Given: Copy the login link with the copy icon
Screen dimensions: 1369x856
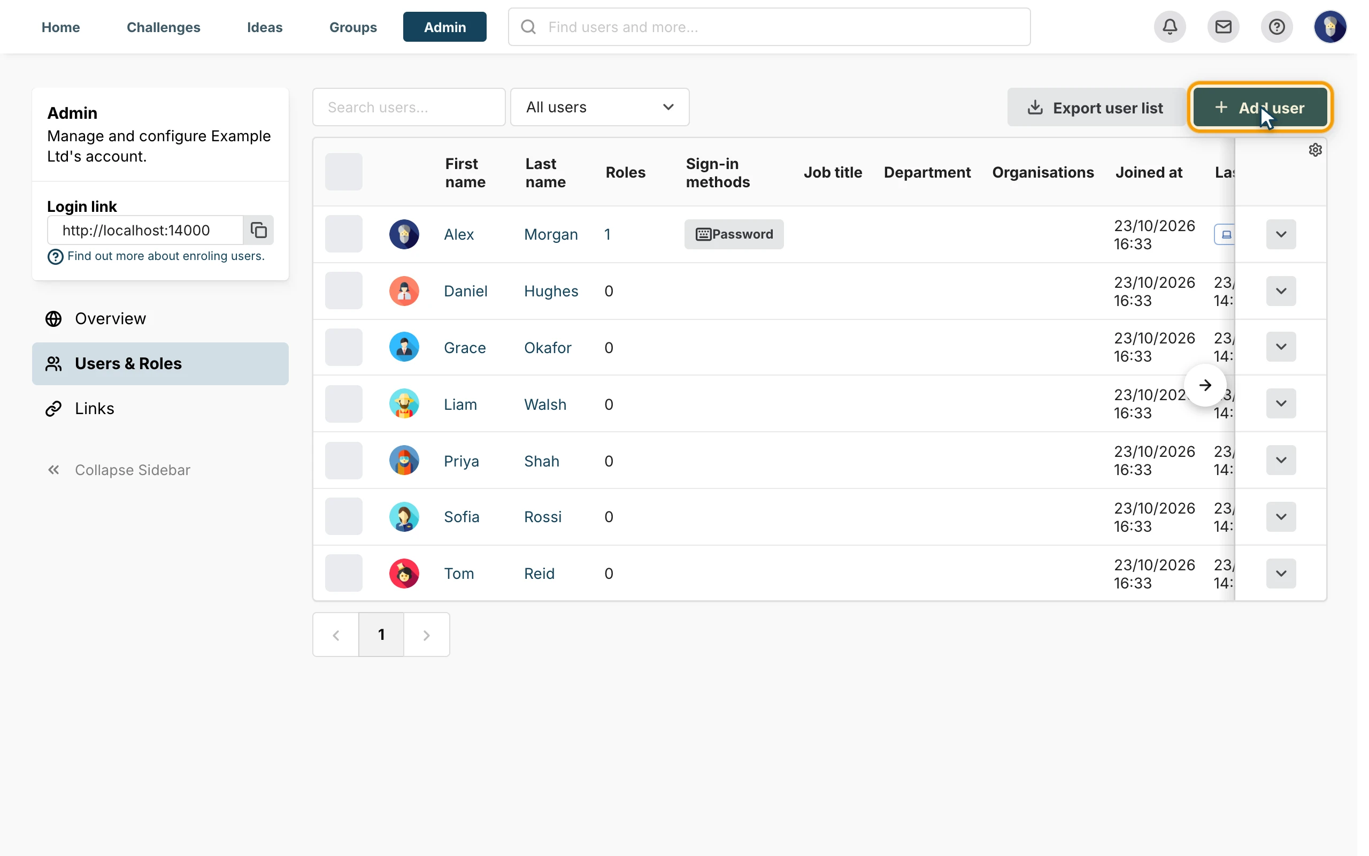Looking at the screenshot, I should [258, 230].
